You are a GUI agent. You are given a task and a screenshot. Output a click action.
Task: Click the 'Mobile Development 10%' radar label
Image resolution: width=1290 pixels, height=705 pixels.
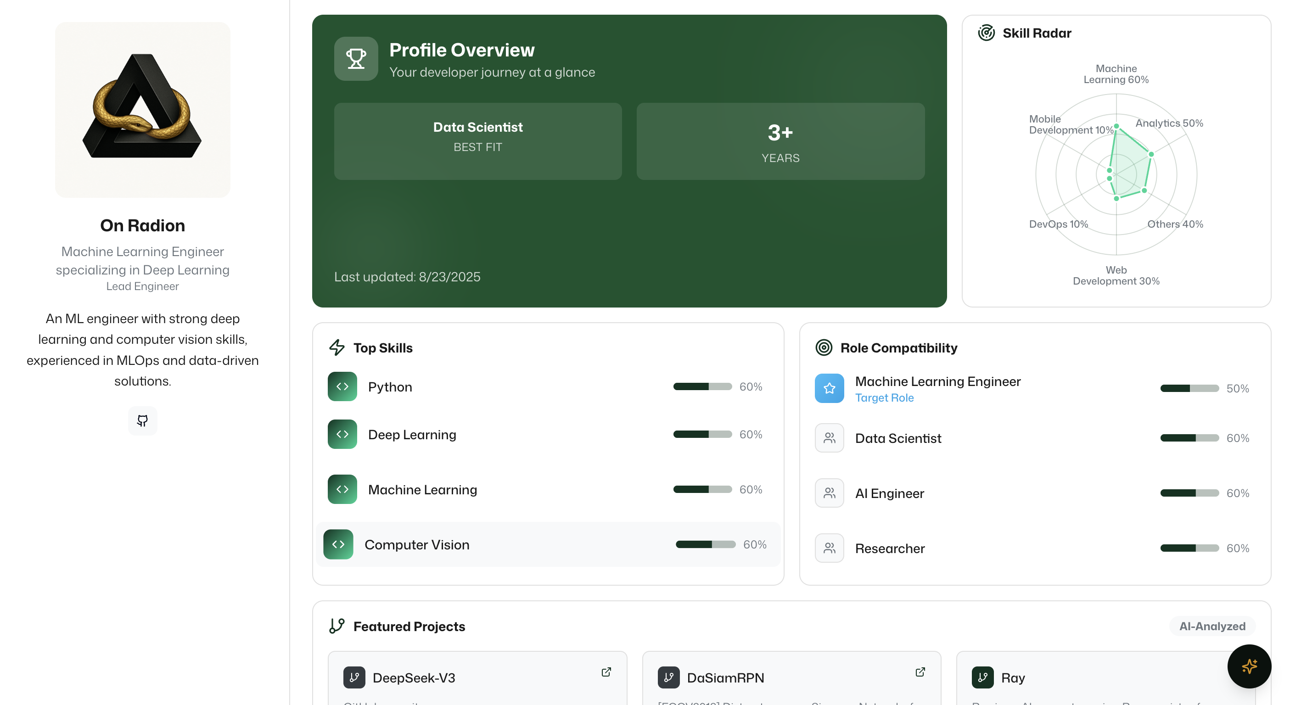(x=1071, y=125)
